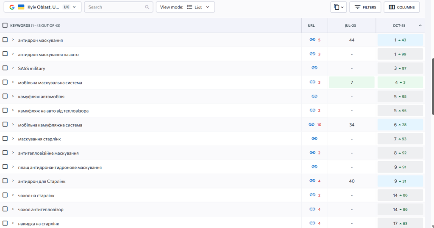
Task: Check the box for антидрон маскування на авто
Action: [x=5, y=54]
